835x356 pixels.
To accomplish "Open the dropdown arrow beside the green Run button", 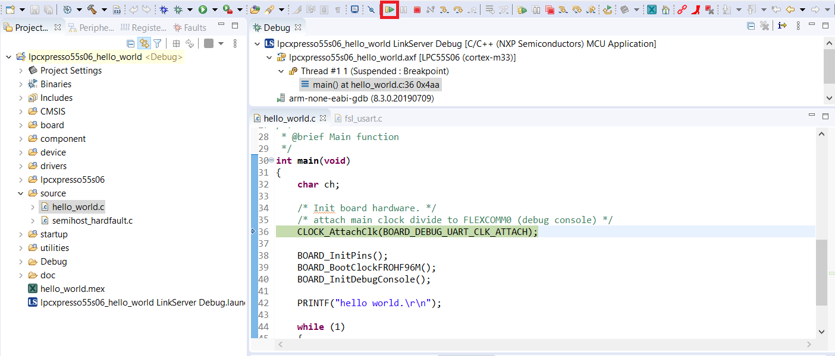I will click(x=215, y=10).
